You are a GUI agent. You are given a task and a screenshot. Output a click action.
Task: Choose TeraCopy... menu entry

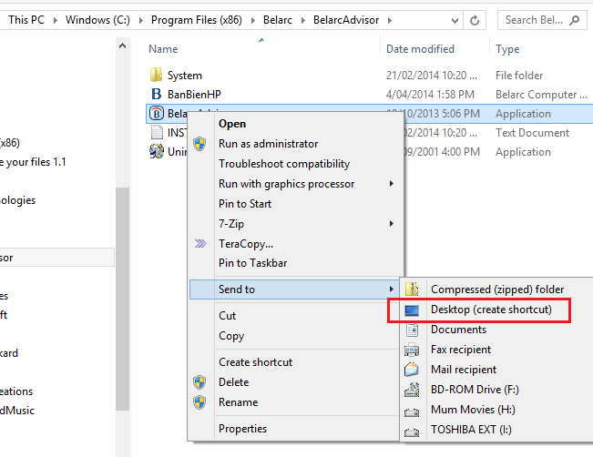246,244
